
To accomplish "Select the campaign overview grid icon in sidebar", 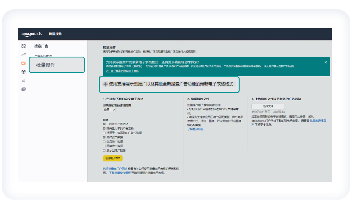I will pyautogui.click(x=23, y=46).
